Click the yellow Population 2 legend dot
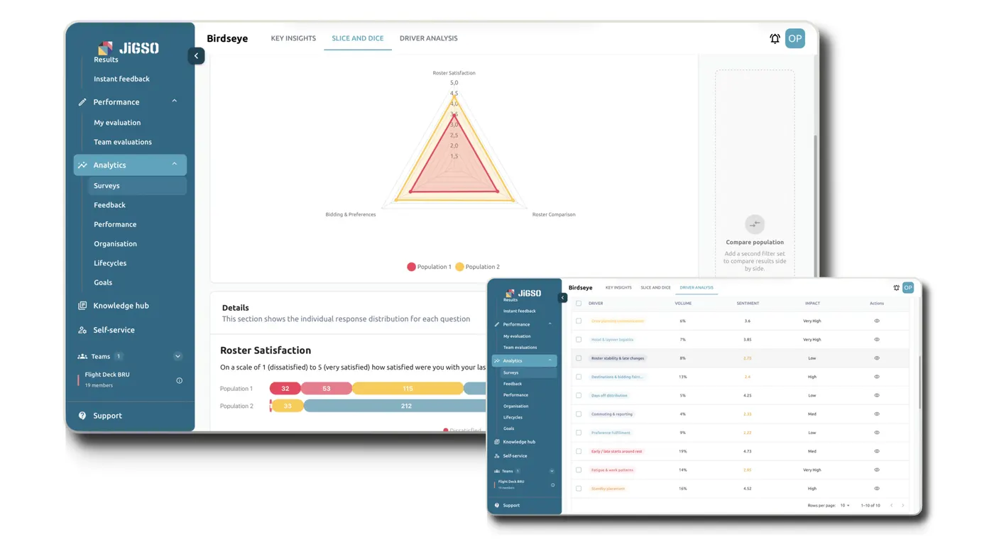 pos(459,267)
